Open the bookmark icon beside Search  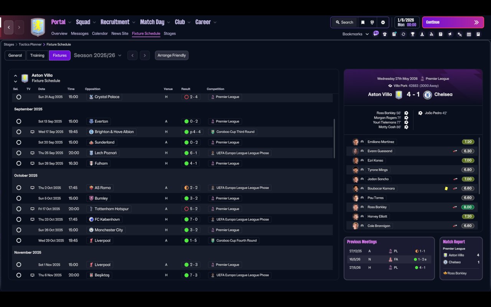[x=362, y=22]
